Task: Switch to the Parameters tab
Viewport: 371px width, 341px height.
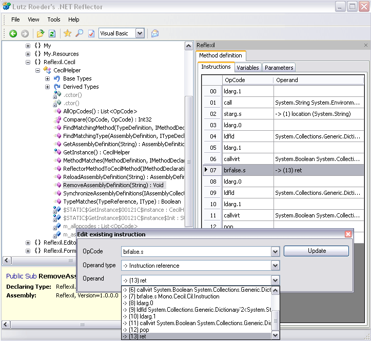Action: (279, 68)
